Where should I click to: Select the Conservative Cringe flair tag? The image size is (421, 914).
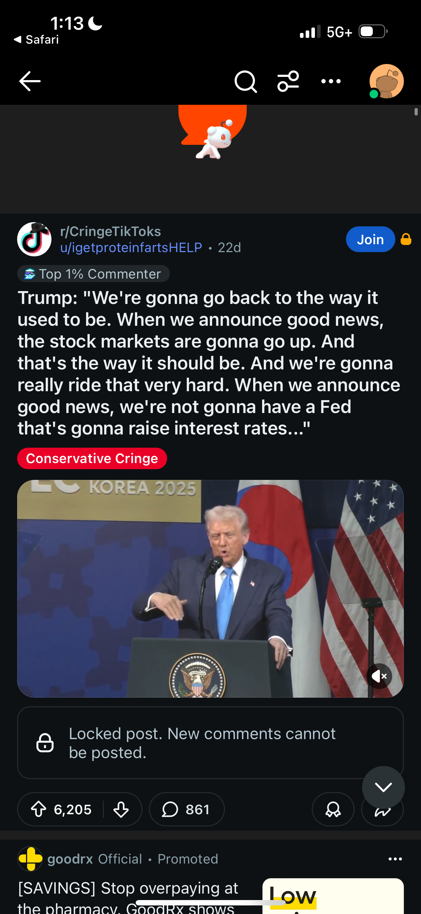[x=92, y=458]
